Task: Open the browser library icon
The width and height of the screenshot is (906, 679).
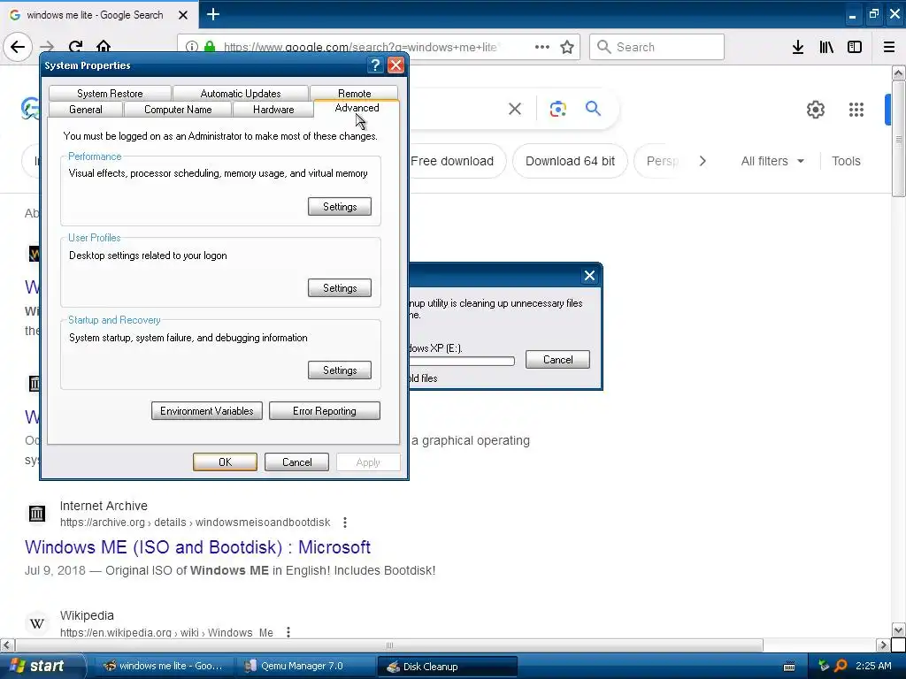Action: tap(826, 47)
